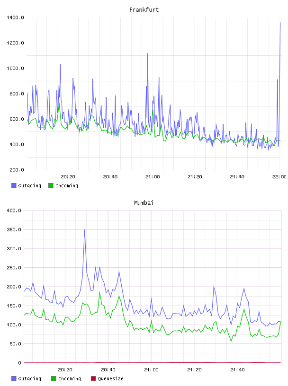Click the 1000.0 y-axis label in Frankfurt chart
This screenshot has height=386, width=288.
click(x=15, y=68)
